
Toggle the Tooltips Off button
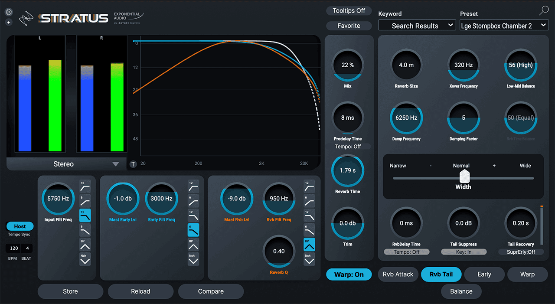(x=349, y=10)
